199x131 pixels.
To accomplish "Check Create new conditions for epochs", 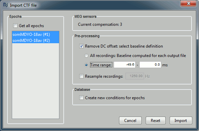I will [81, 98].
